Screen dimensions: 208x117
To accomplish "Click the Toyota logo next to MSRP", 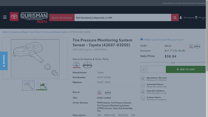I will tap(191, 46).
